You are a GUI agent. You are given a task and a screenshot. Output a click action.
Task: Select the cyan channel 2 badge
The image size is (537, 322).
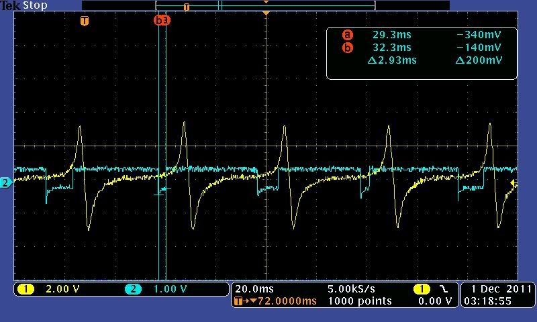click(133, 289)
